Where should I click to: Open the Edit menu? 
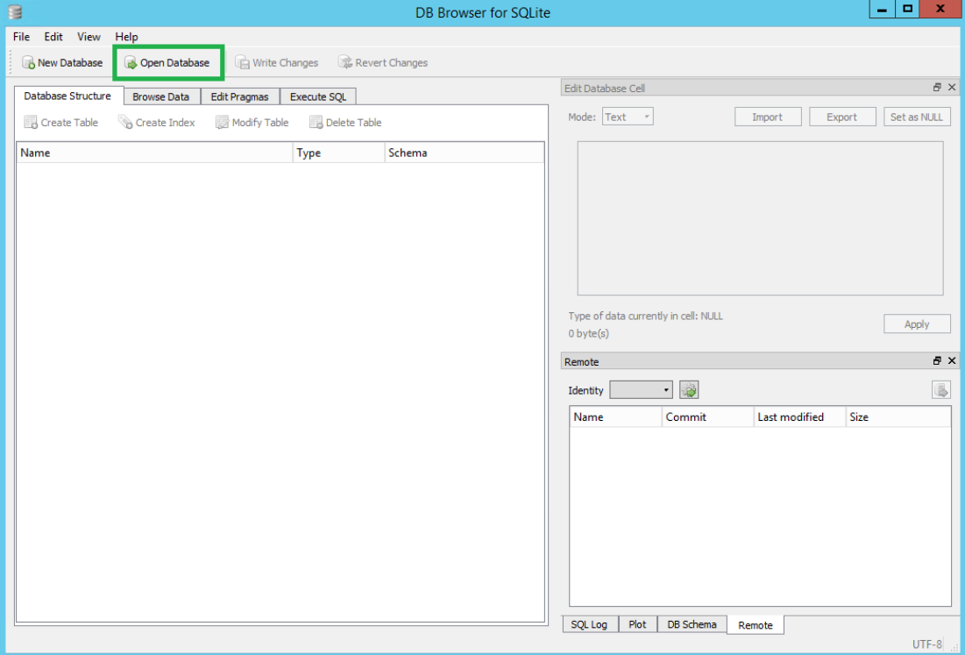tap(53, 37)
